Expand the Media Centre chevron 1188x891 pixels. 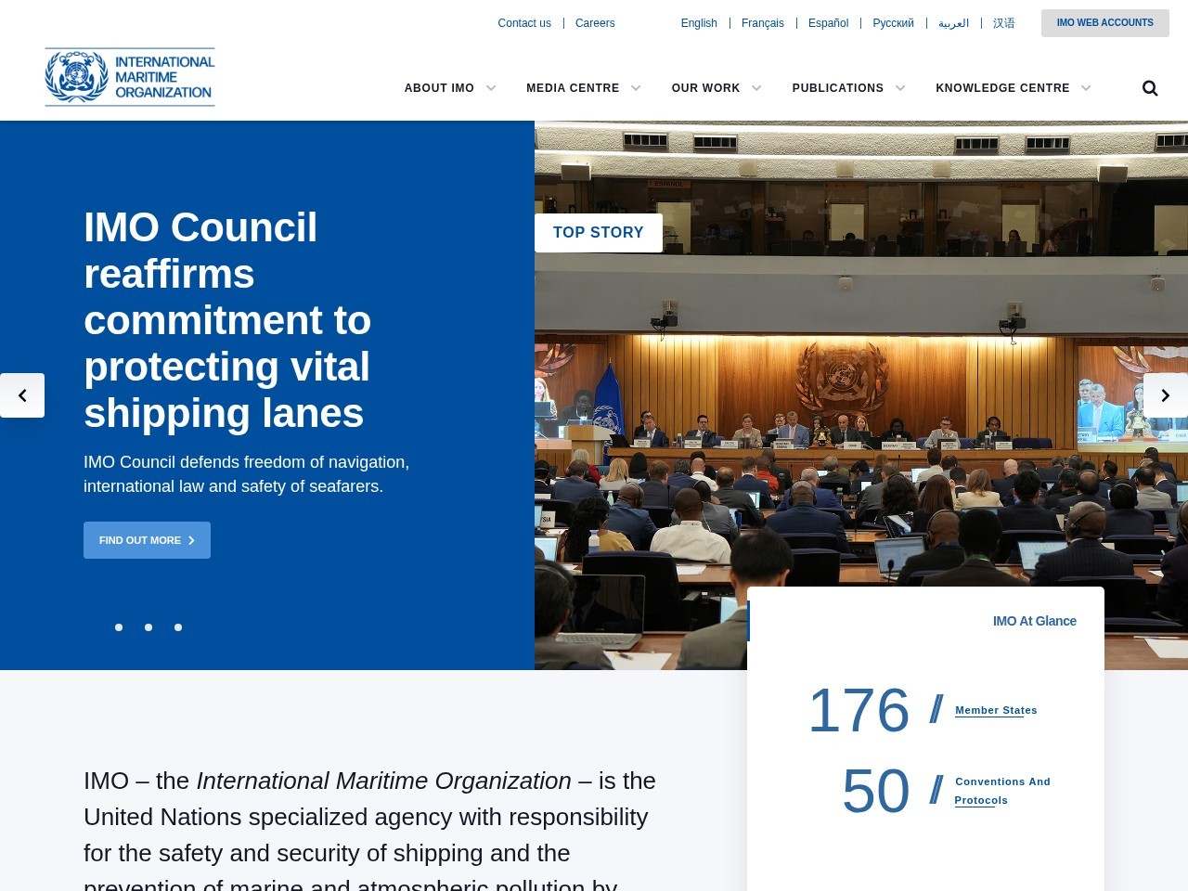[x=636, y=88]
